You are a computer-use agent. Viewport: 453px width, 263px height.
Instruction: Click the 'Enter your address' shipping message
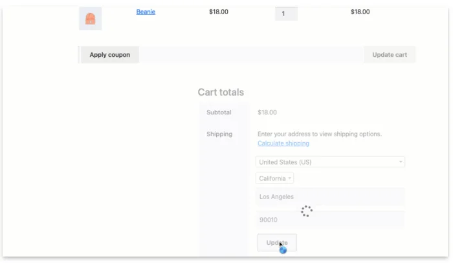coord(320,134)
